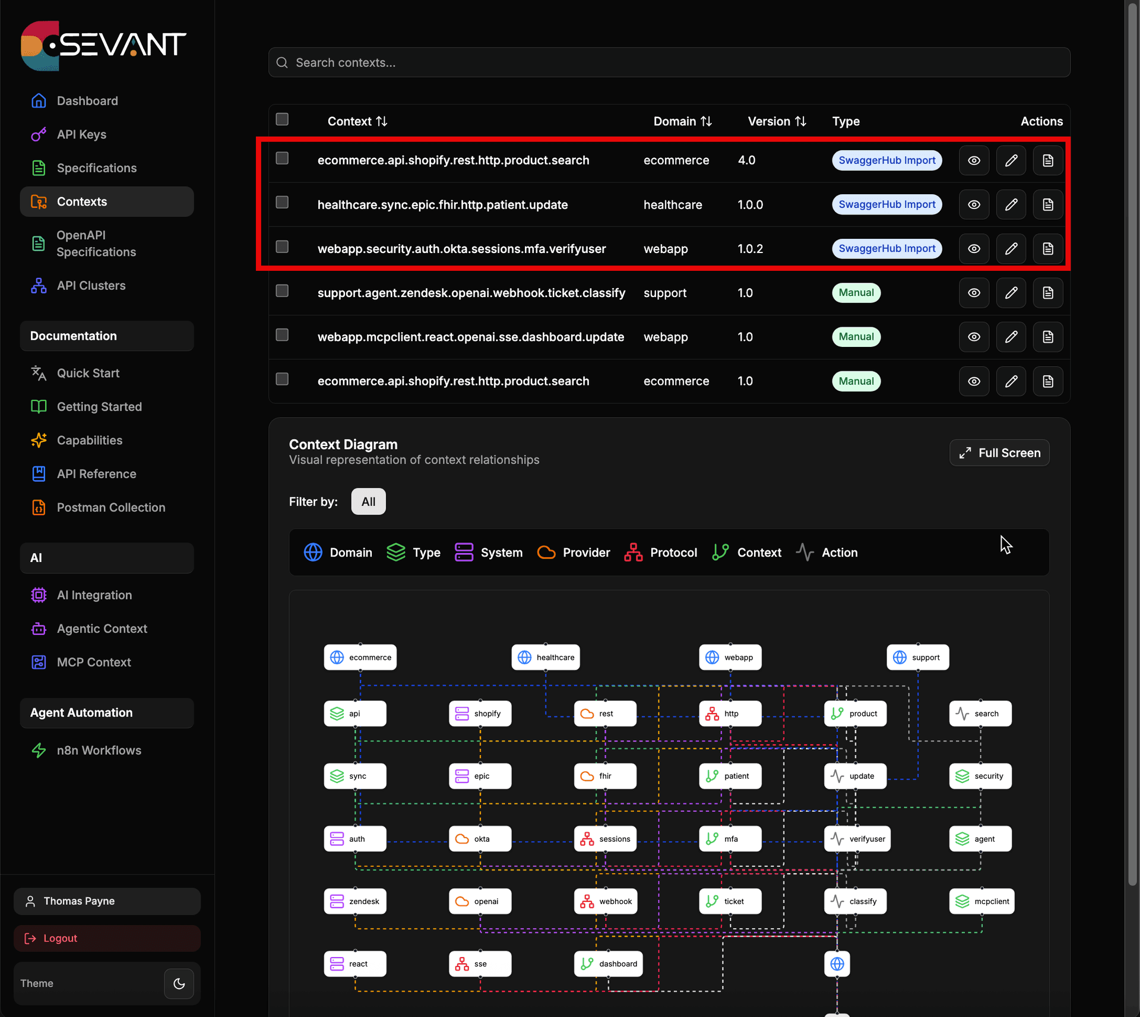
Task: Check the webapp.mcpclient.react row checkbox
Action: (x=282, y=335)
